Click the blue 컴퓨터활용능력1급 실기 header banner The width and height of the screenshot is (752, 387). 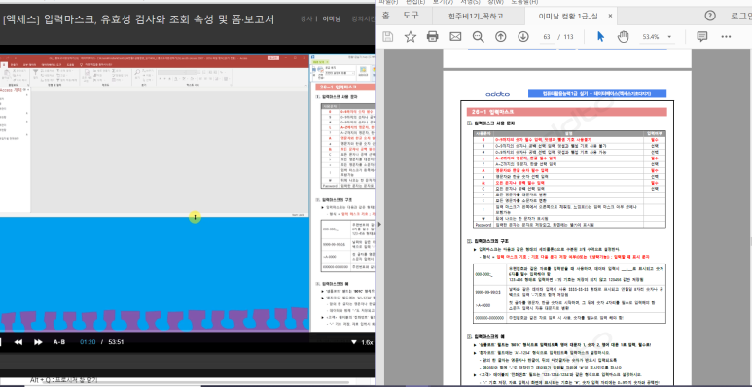[597, 94]
